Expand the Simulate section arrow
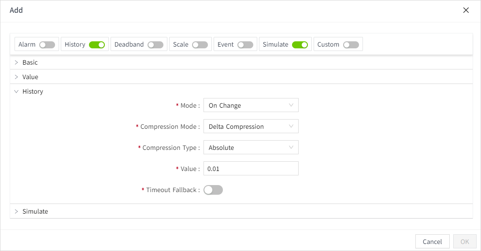The width and height of the screenshot is (481, 251). [16, 211]
